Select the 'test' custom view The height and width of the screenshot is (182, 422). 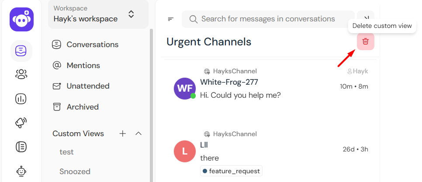point(66,152)
